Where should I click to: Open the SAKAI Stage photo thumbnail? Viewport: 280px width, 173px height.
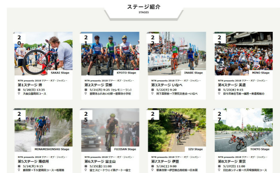coord(43,54)
